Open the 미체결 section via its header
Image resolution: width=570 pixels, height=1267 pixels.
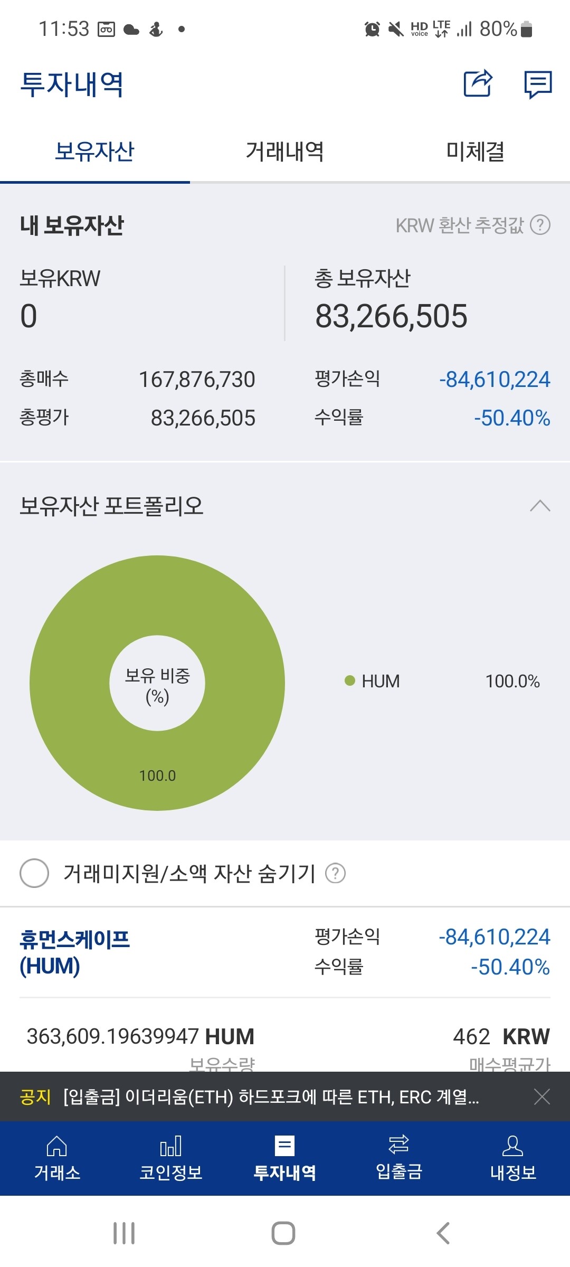[474, 152]
